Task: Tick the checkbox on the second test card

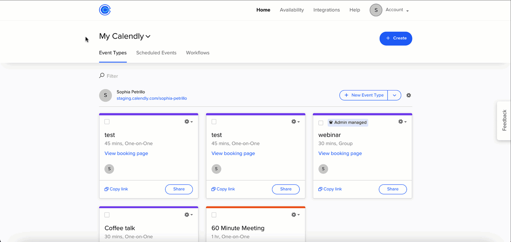Action: (x=214, y=122)
